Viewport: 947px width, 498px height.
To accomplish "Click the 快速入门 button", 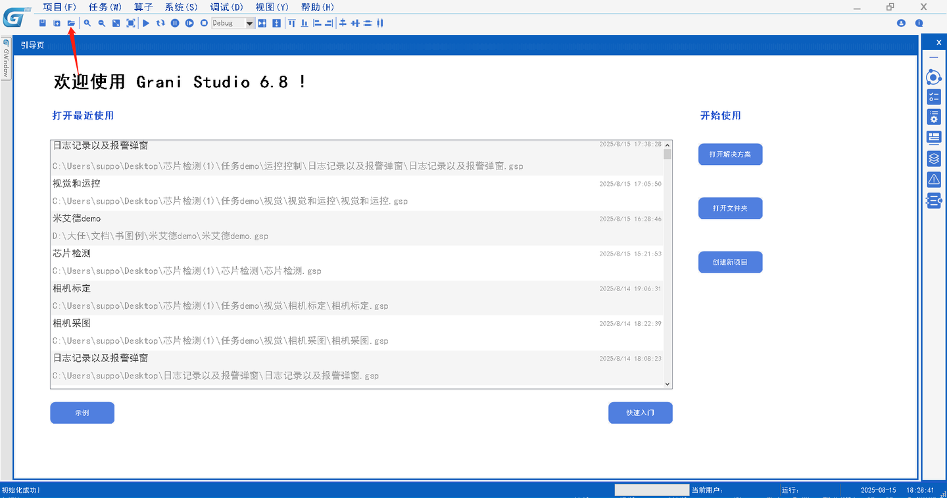I will pyautogui.click(x=640, y=413).
